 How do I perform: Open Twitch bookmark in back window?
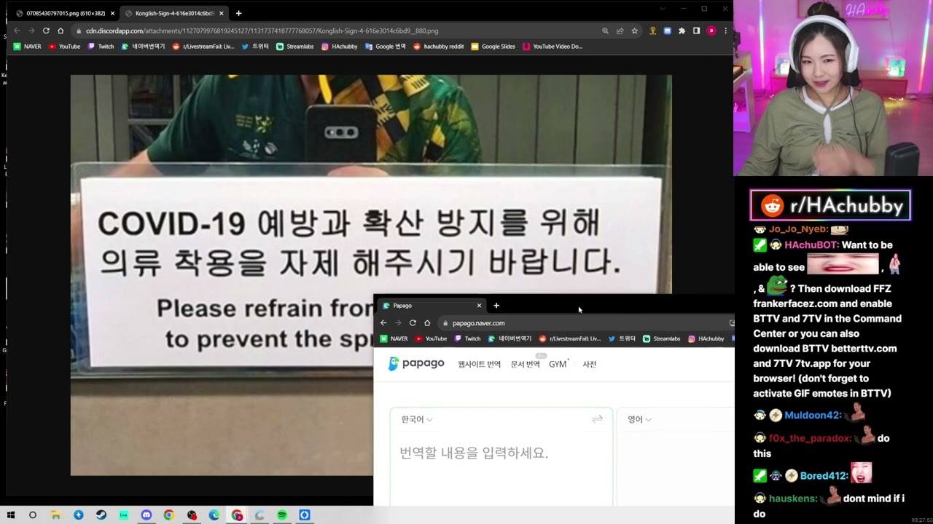[x=101, y=47]
